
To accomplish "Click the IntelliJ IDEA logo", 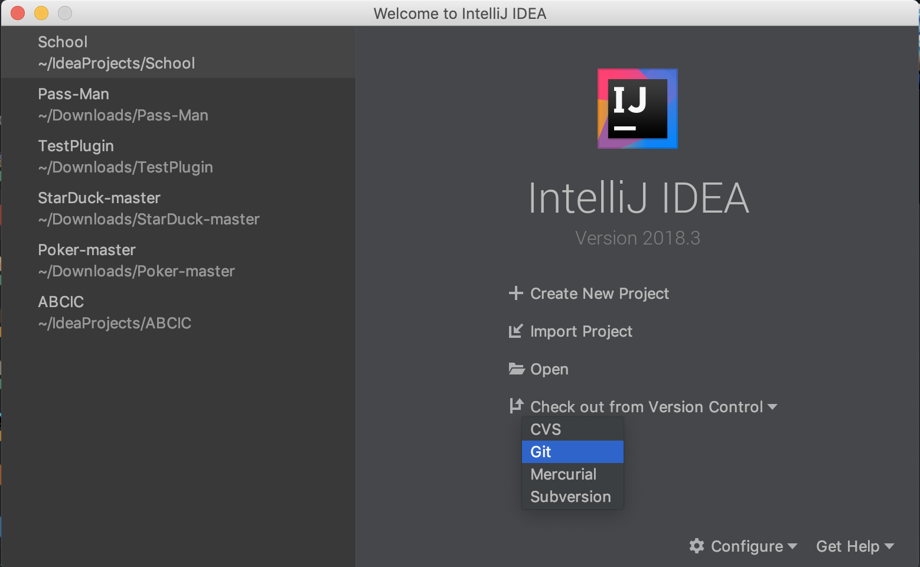I will [638, 109].
